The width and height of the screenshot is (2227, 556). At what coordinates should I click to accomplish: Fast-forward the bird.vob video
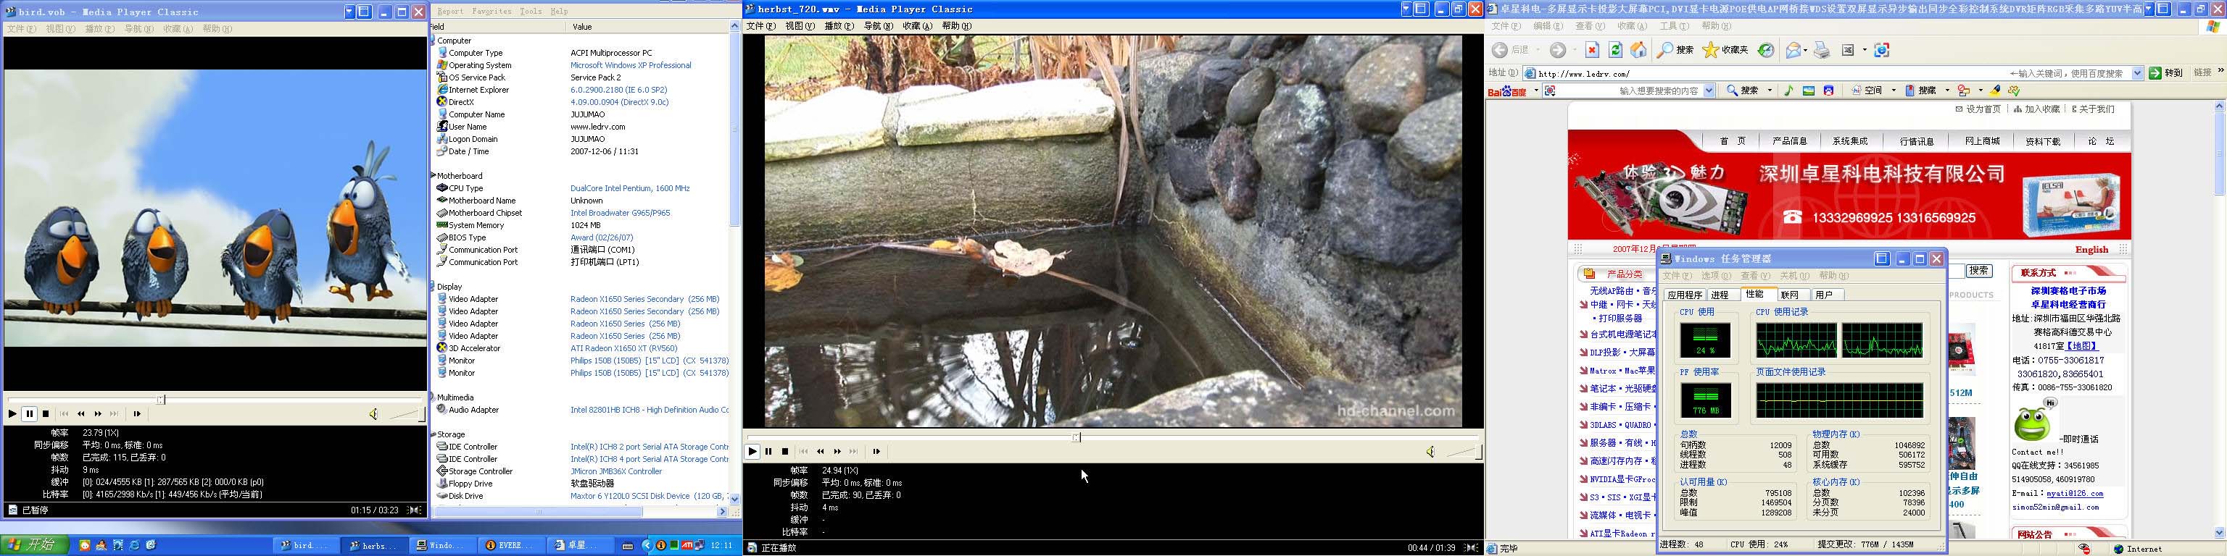pos(98,414)
